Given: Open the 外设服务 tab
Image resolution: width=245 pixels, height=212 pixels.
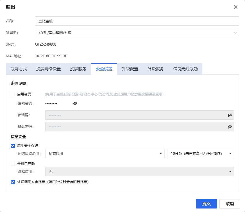Looking at the screenshot, I should [x=156, y=69].
